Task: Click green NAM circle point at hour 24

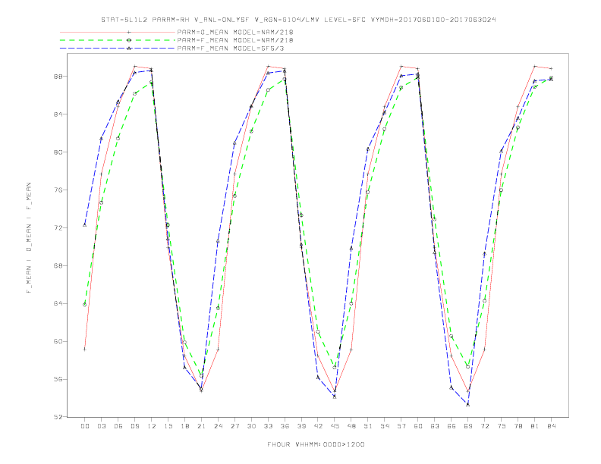Action: tap(218, 308)
